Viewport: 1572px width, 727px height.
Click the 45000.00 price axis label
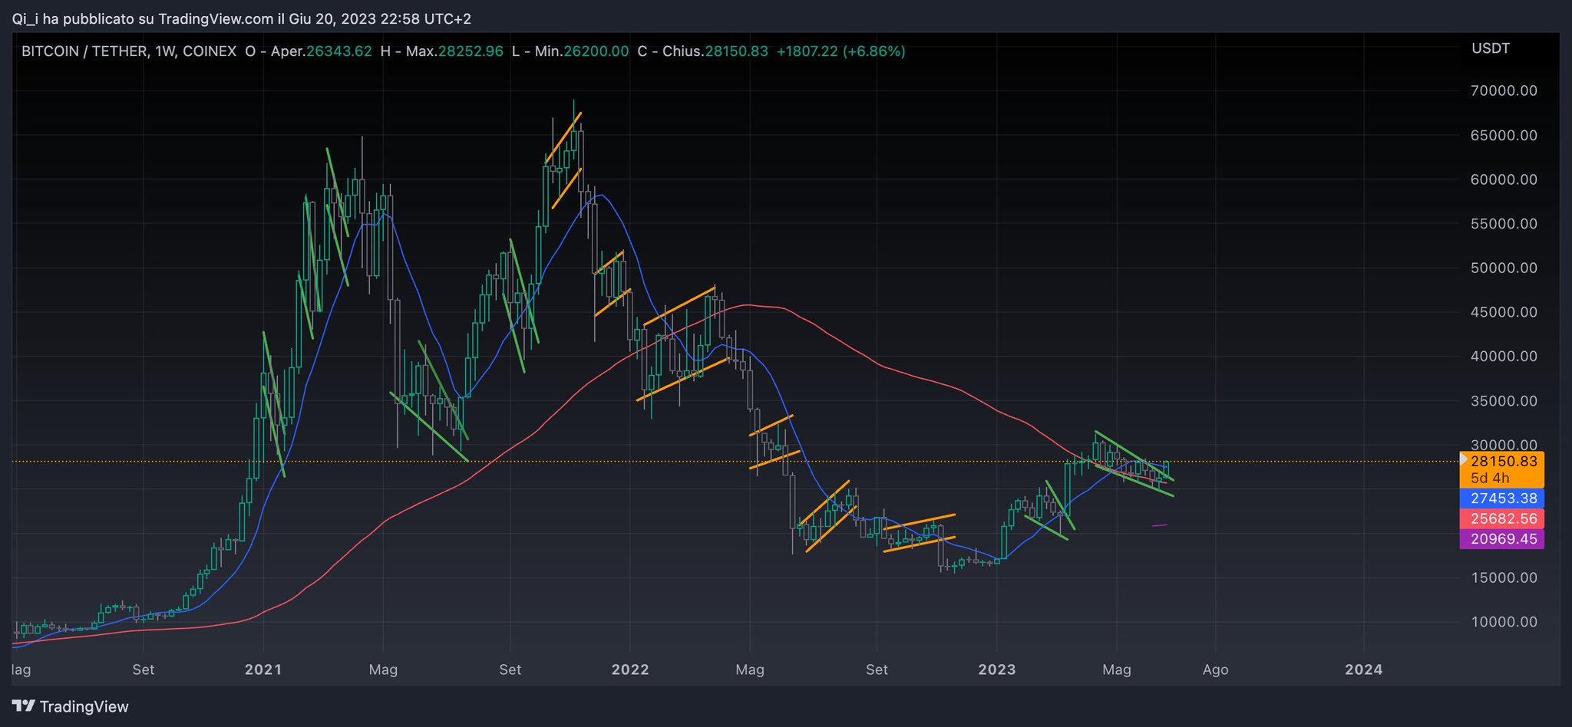coord(1504,312)
